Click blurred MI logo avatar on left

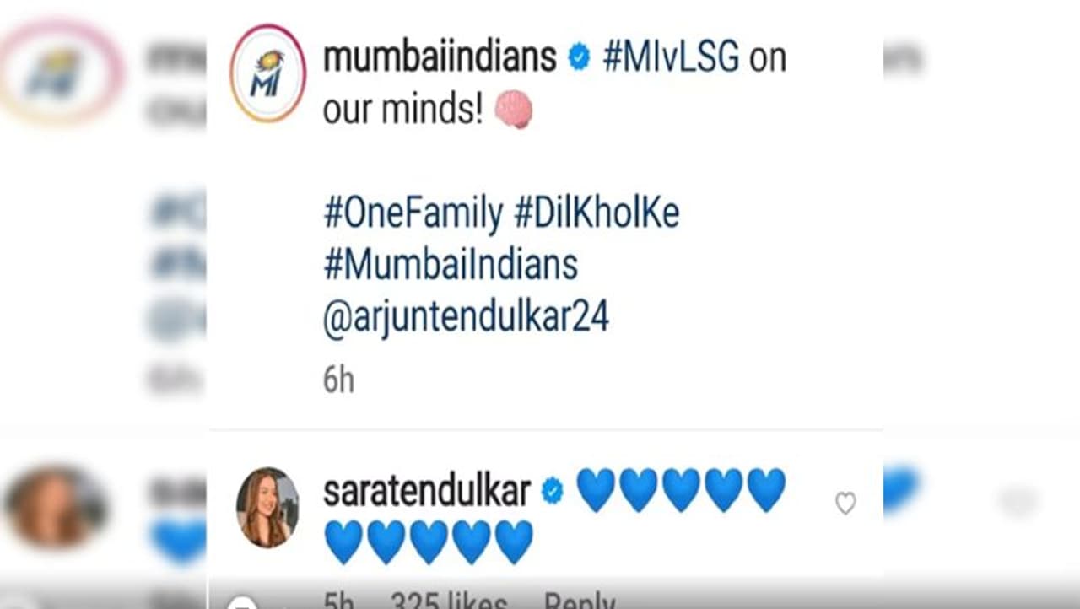(x=61, y=72)
